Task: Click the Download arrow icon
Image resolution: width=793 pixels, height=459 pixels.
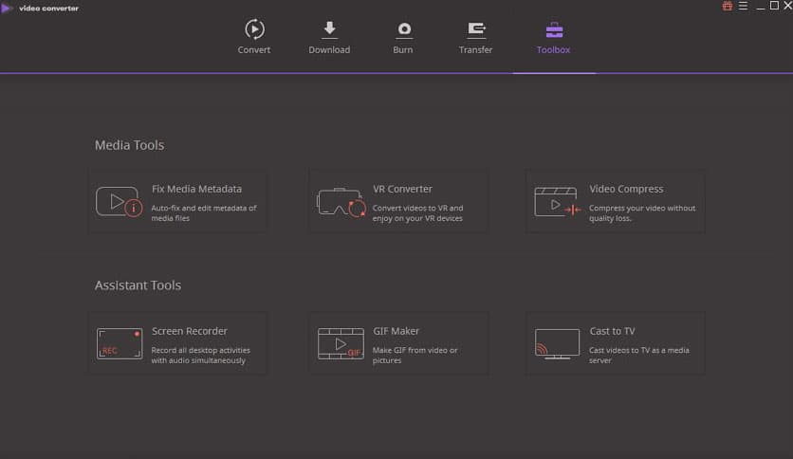Action: (x=329, y=29)
